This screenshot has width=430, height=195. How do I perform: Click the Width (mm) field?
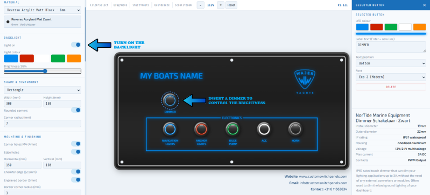click(23, 104)
